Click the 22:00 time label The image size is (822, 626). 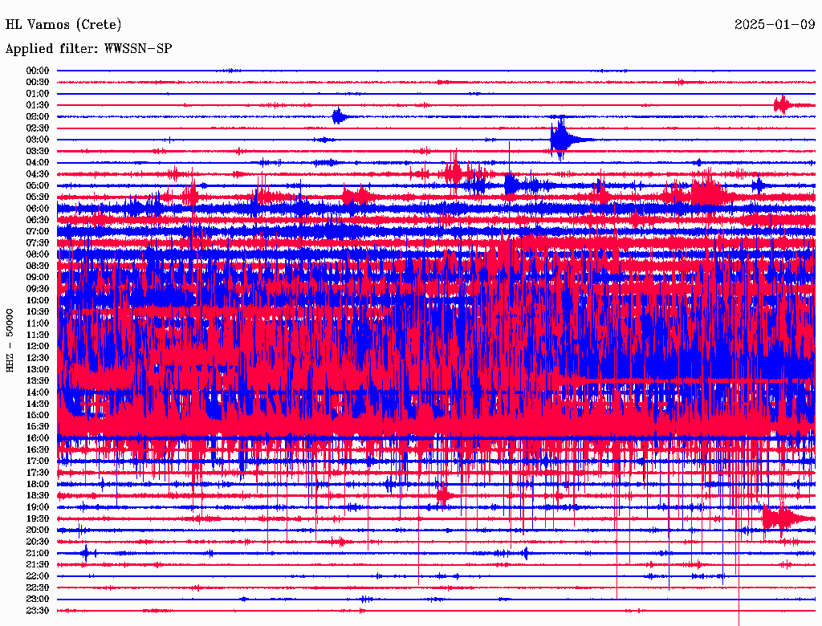point(38,577)
